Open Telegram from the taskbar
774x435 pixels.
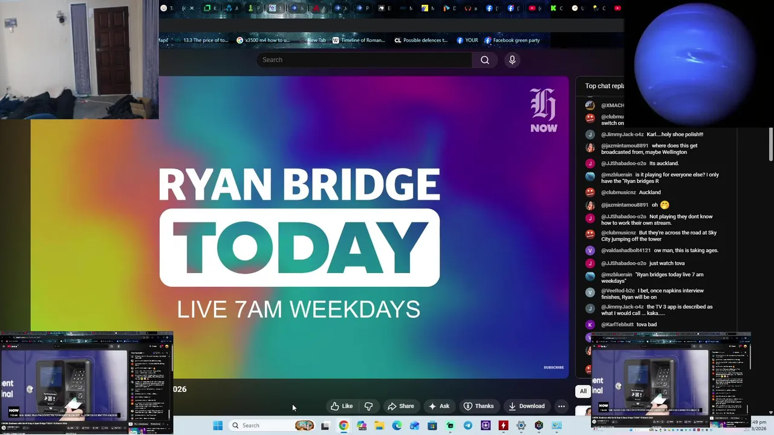468,425
